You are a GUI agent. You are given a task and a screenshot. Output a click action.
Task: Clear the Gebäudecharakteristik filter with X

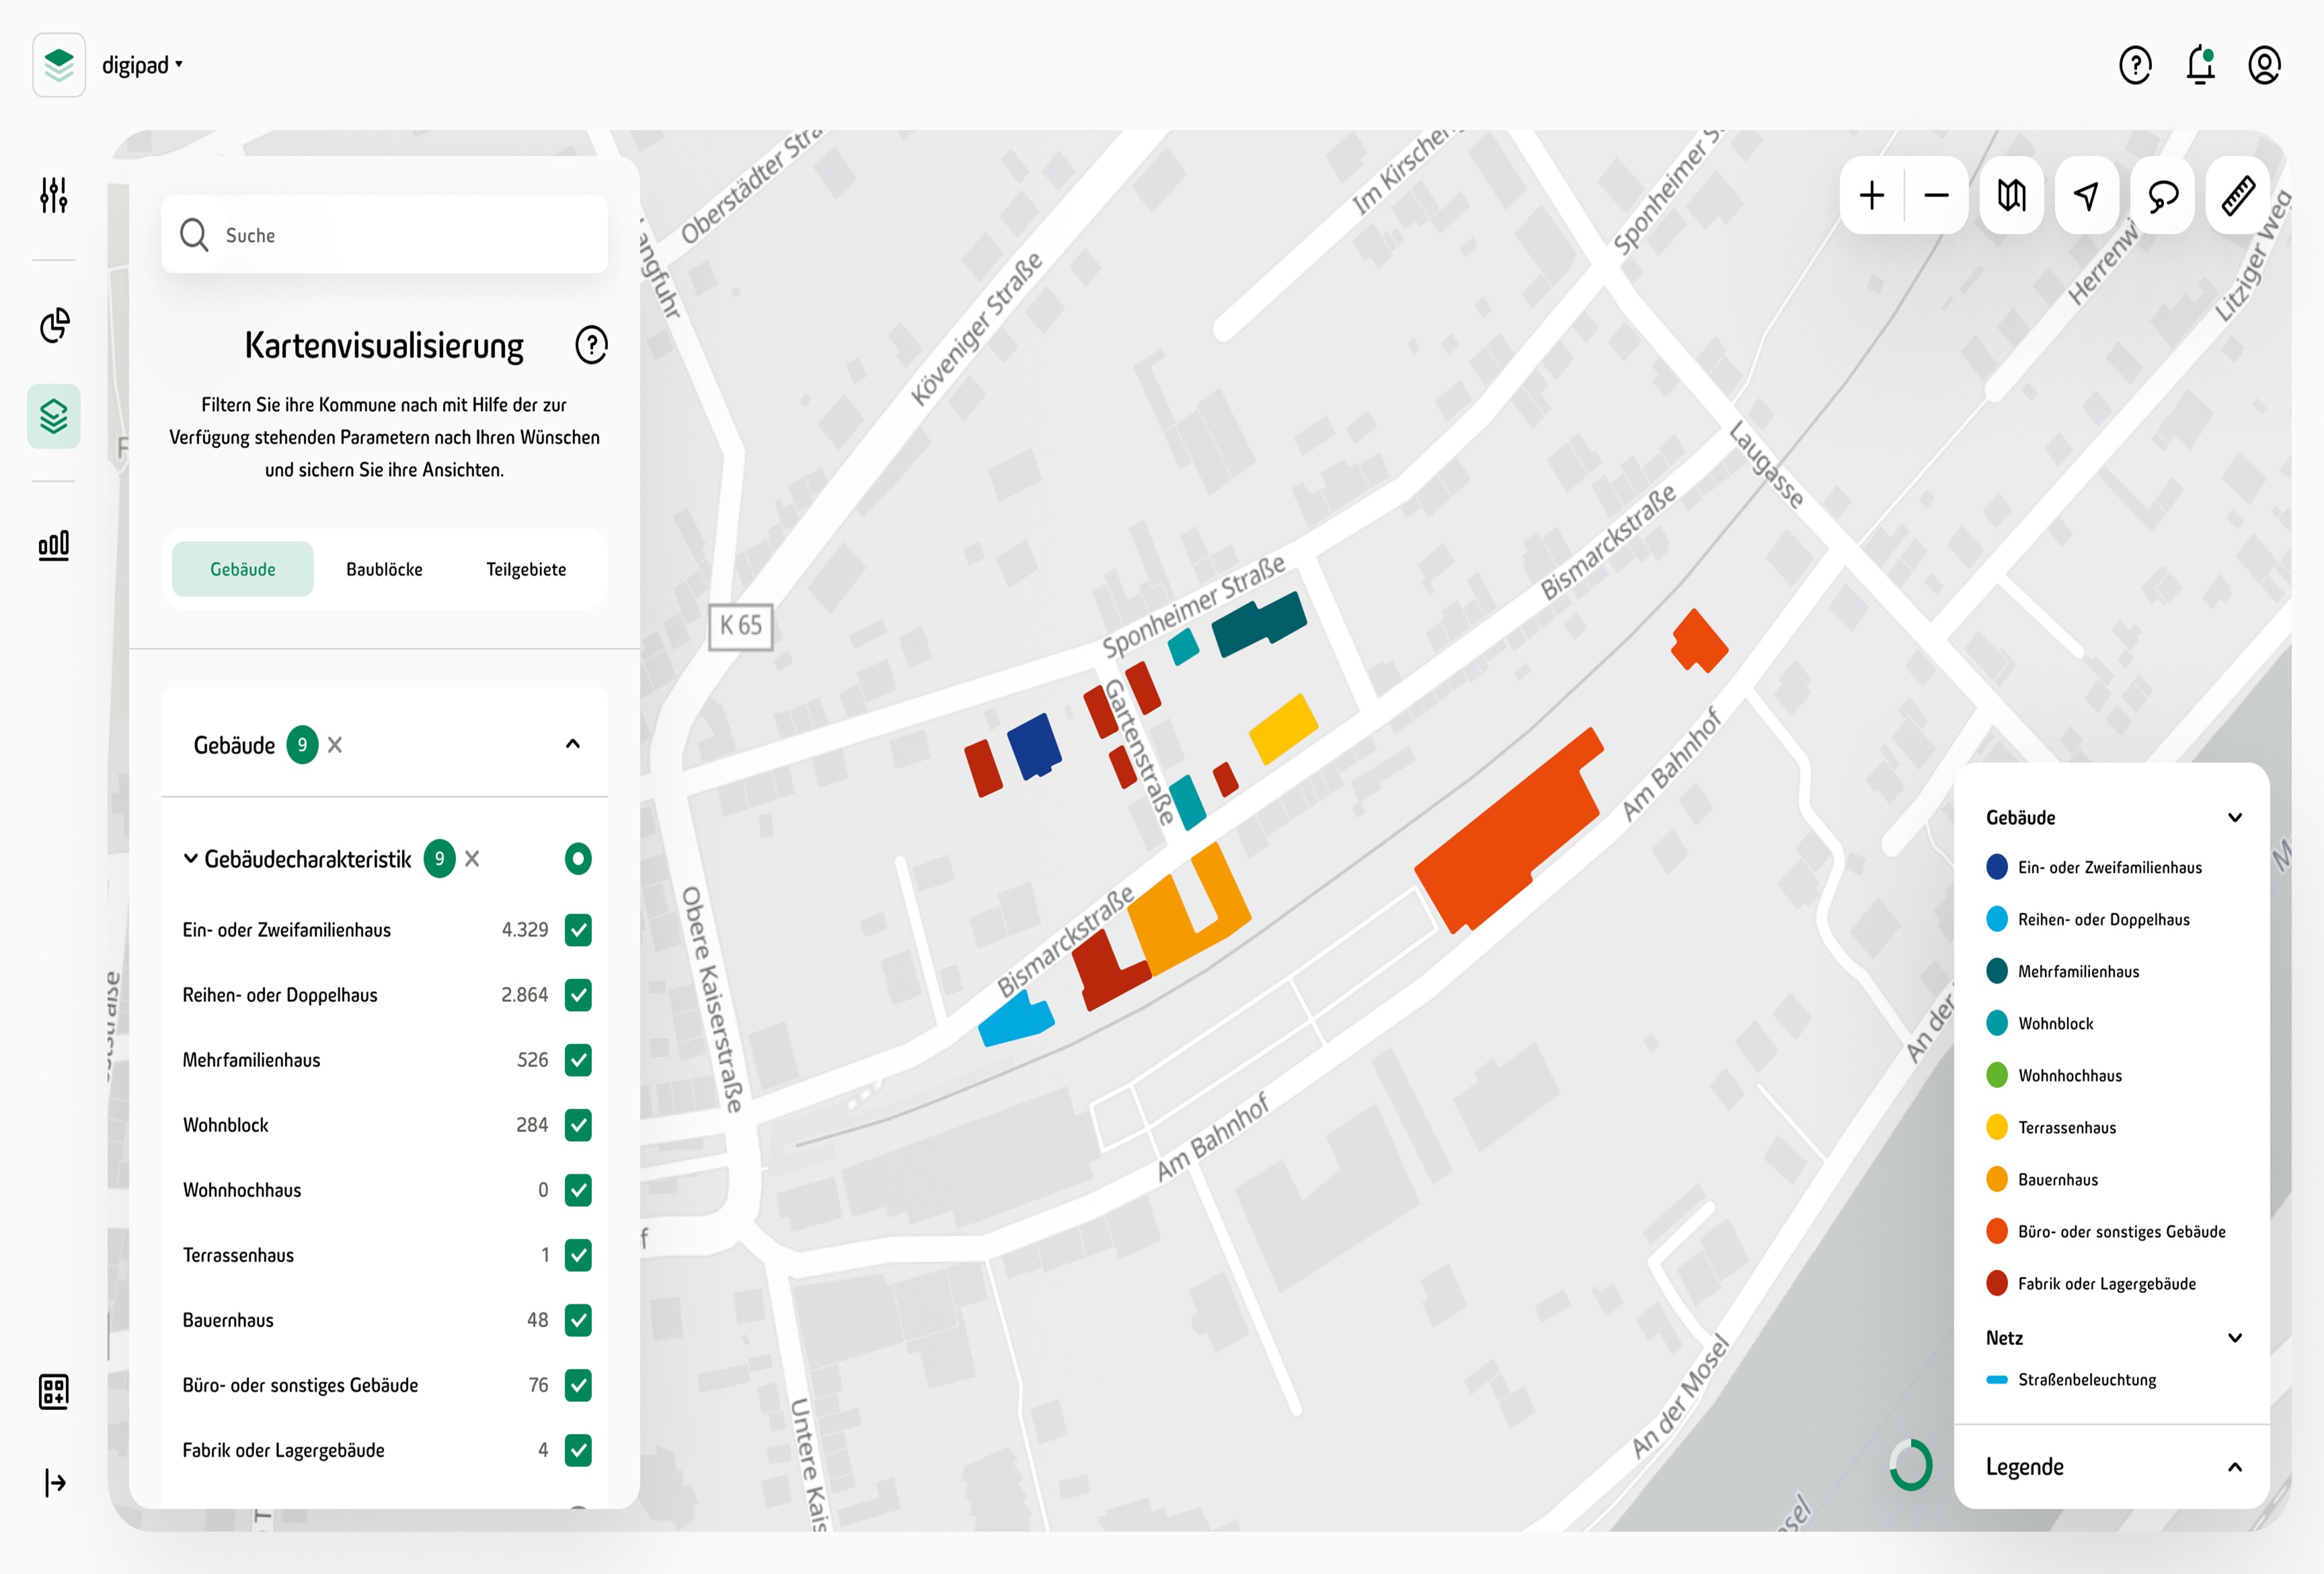(472, 859)
